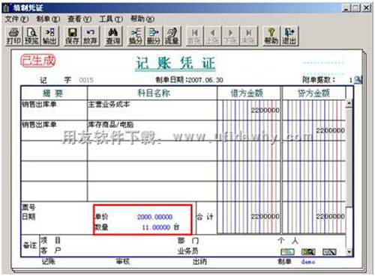Click the 输出 export toolbar icon
Image resolution: width=375 pixels, height=276 pixels.
pyautogui.click(x=49, y=37)
